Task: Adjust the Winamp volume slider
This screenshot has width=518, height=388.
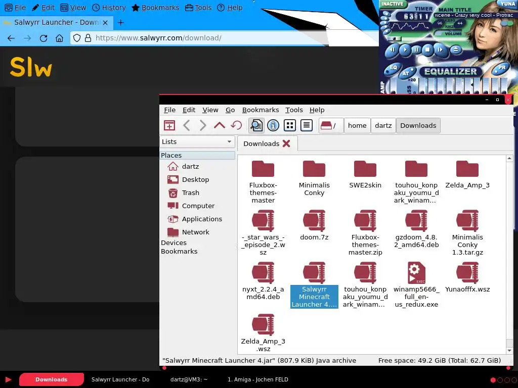Action: pyautogui.click(x=448, y=34)
